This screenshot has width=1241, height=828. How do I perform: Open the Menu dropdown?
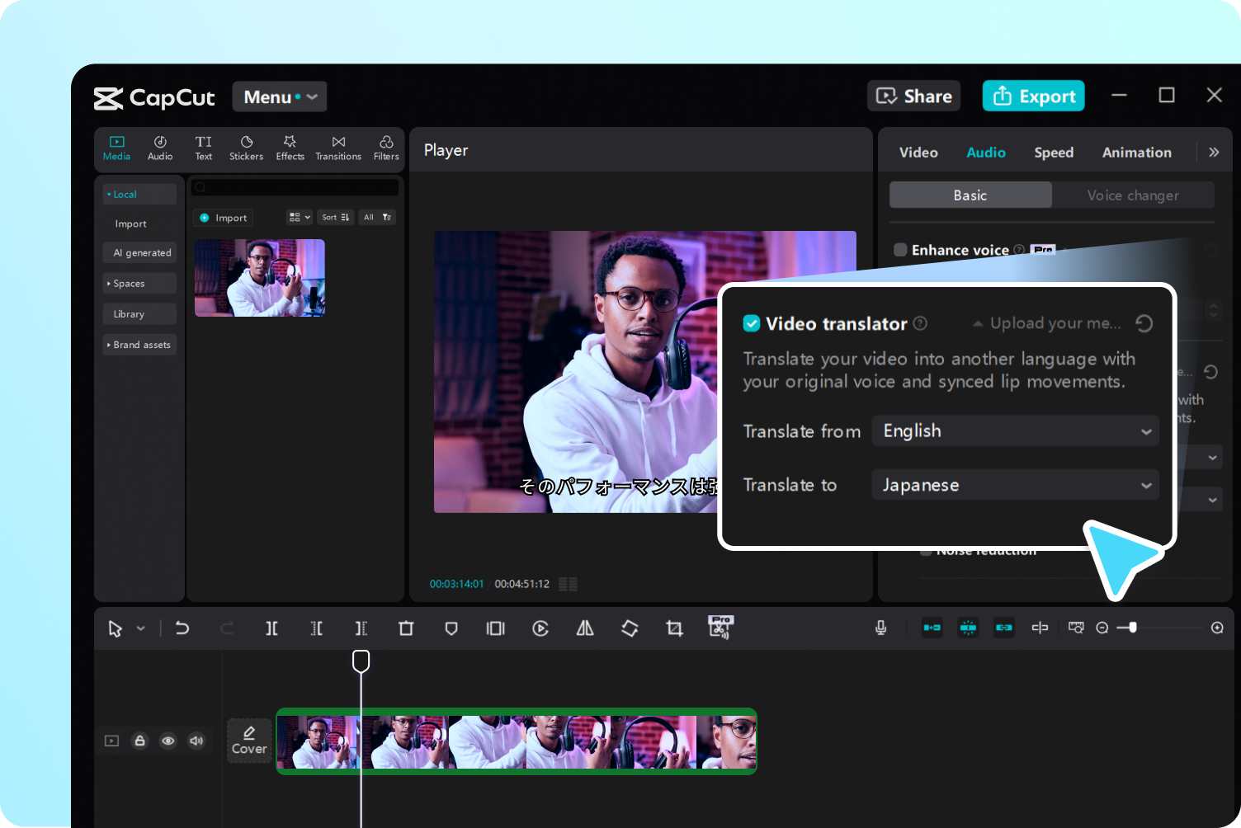[x=280, y=96]
